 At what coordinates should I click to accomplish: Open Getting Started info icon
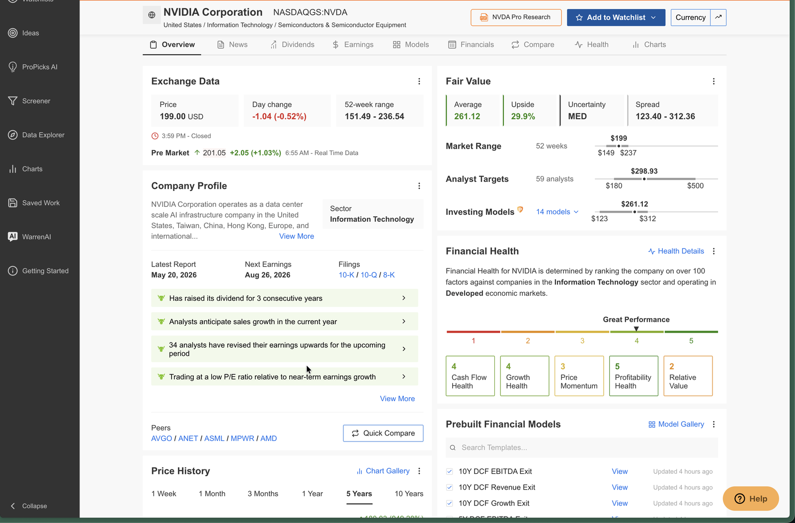click(x=13, y=271)
